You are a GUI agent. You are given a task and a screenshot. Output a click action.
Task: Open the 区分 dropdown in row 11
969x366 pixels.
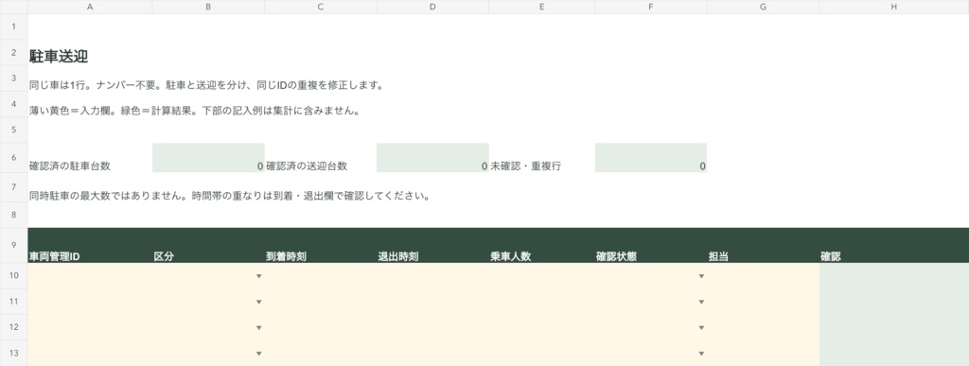pyautogui.click(x=259, y=302)
